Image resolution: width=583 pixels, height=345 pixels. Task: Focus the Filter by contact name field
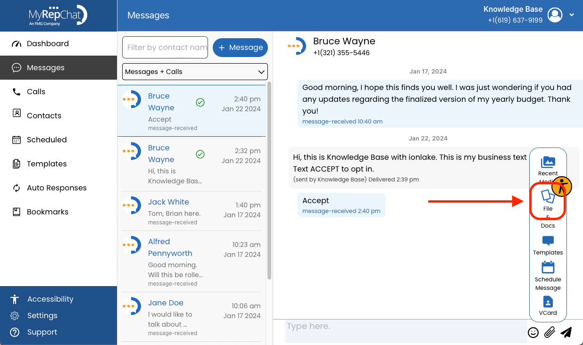pyautogui.click(x=165, y=48)
